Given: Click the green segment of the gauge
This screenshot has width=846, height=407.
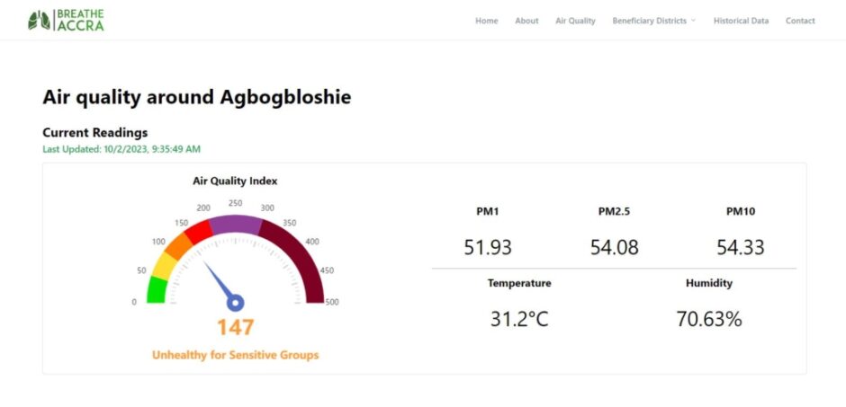Looking at the screenshot, I should (x=157, y=290).
